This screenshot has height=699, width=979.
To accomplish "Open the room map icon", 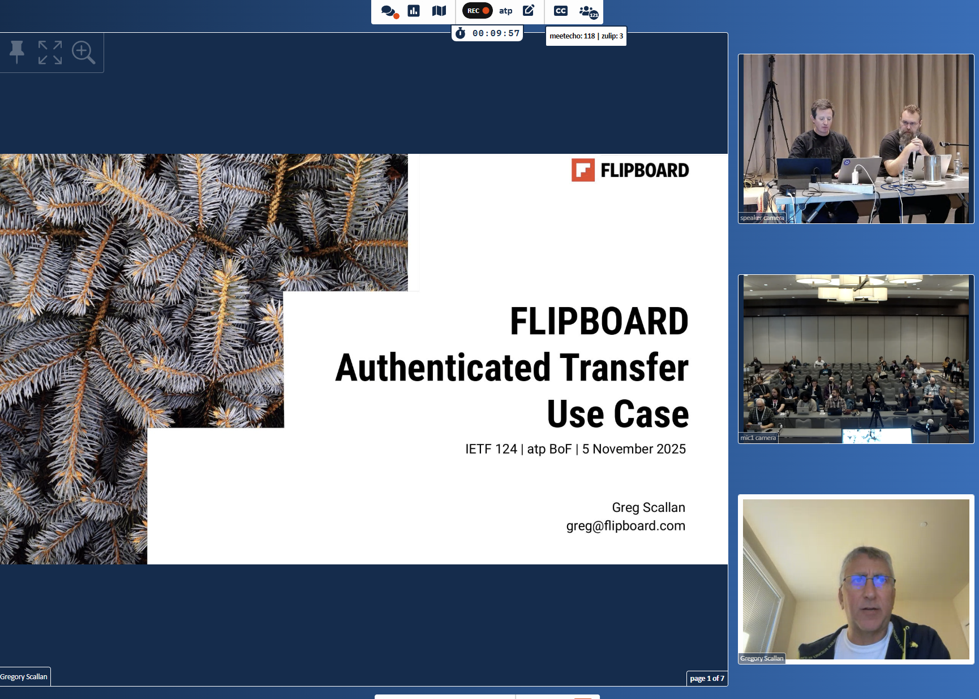I will [x=439, y=11].
